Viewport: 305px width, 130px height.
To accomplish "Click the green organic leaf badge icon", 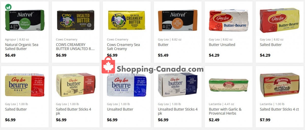I will coord(8,7).
